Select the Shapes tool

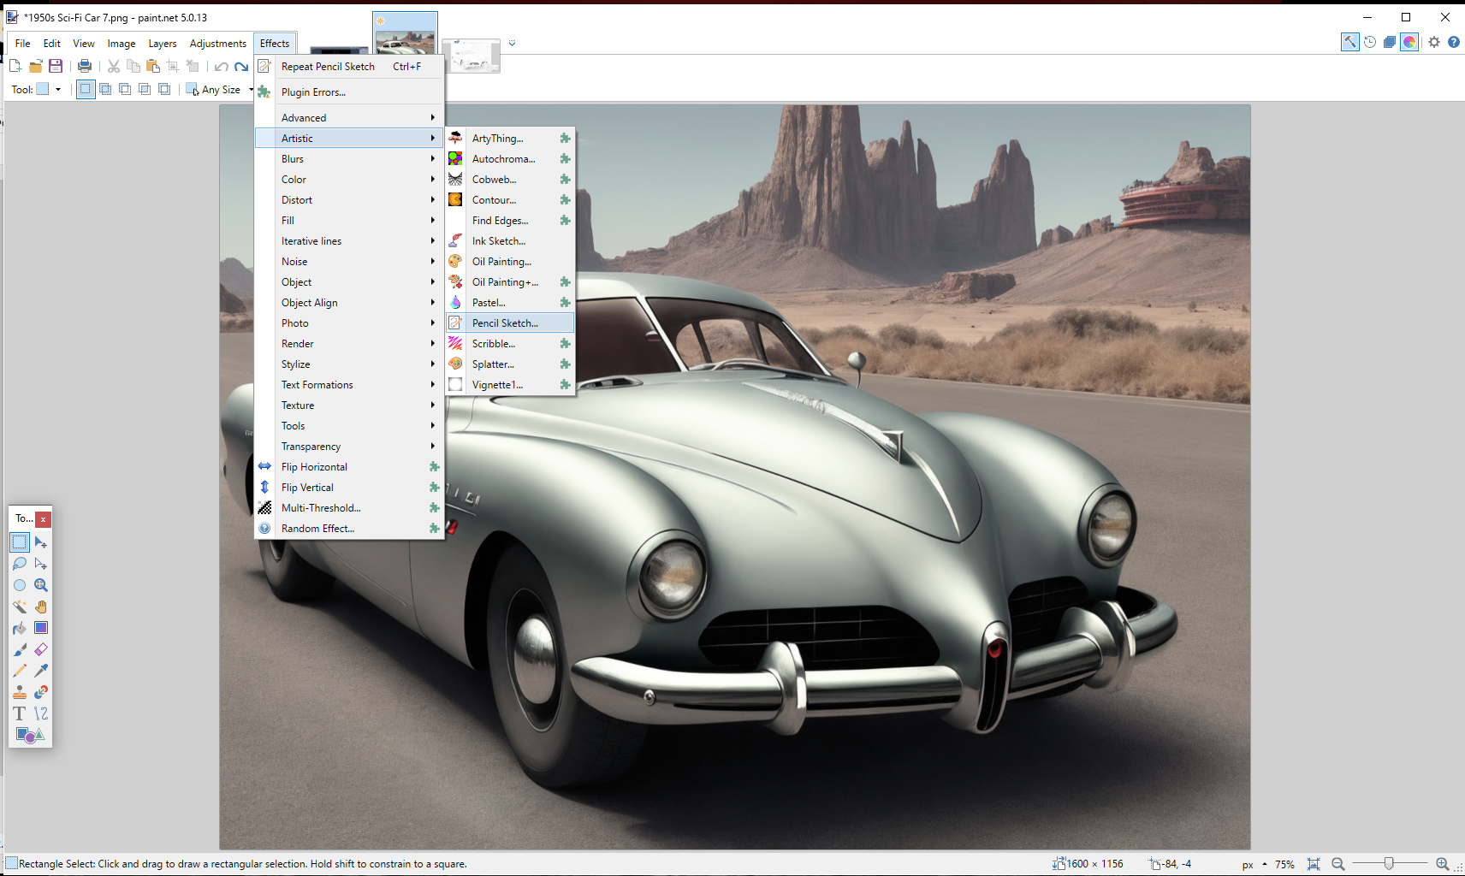(x=30, y=735)
